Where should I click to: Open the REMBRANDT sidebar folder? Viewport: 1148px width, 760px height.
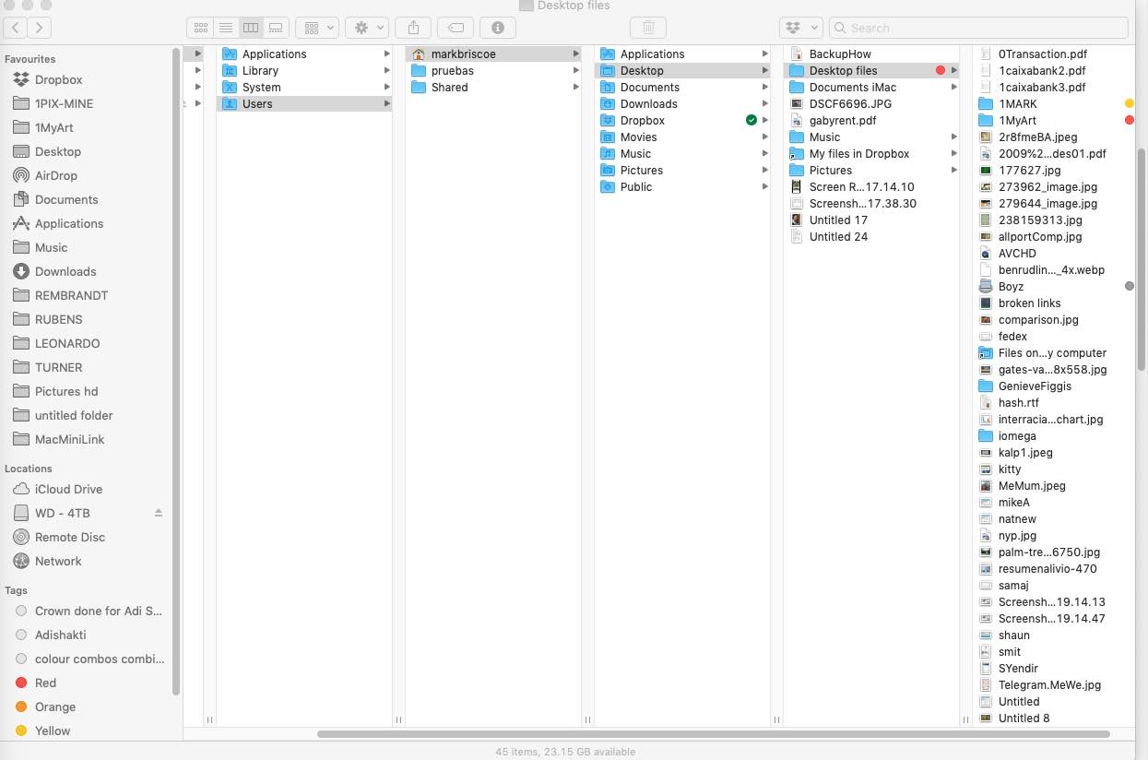click(71, 295)
